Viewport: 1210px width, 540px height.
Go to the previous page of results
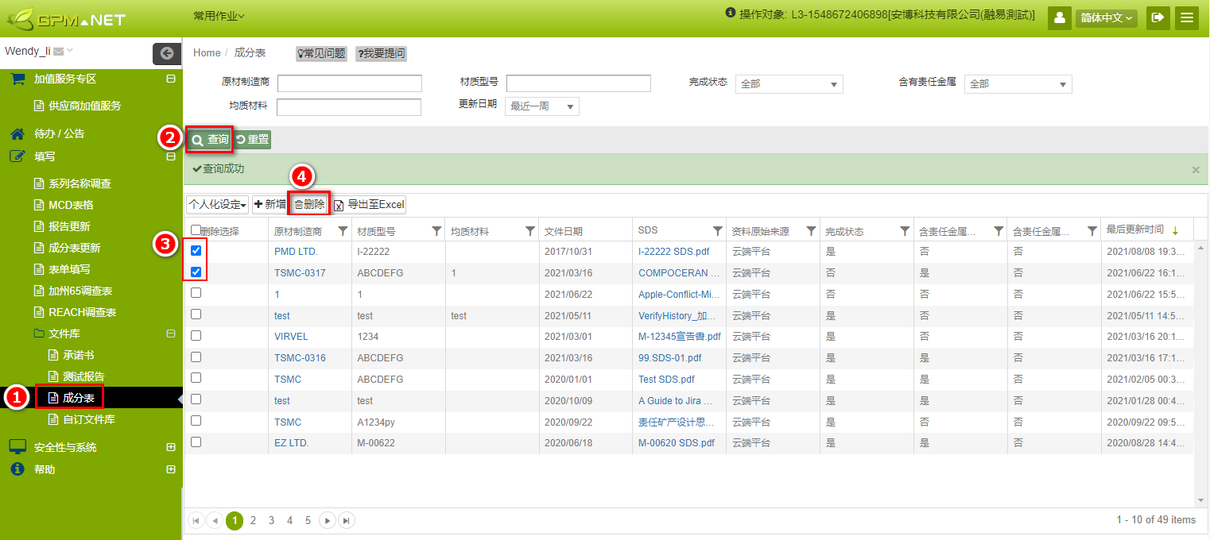coord(215,520)
